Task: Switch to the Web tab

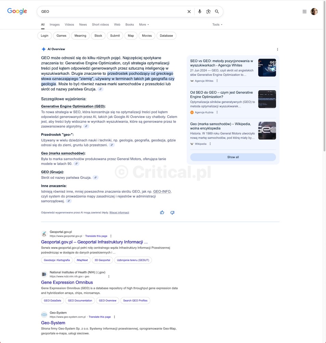Action: 117,25
